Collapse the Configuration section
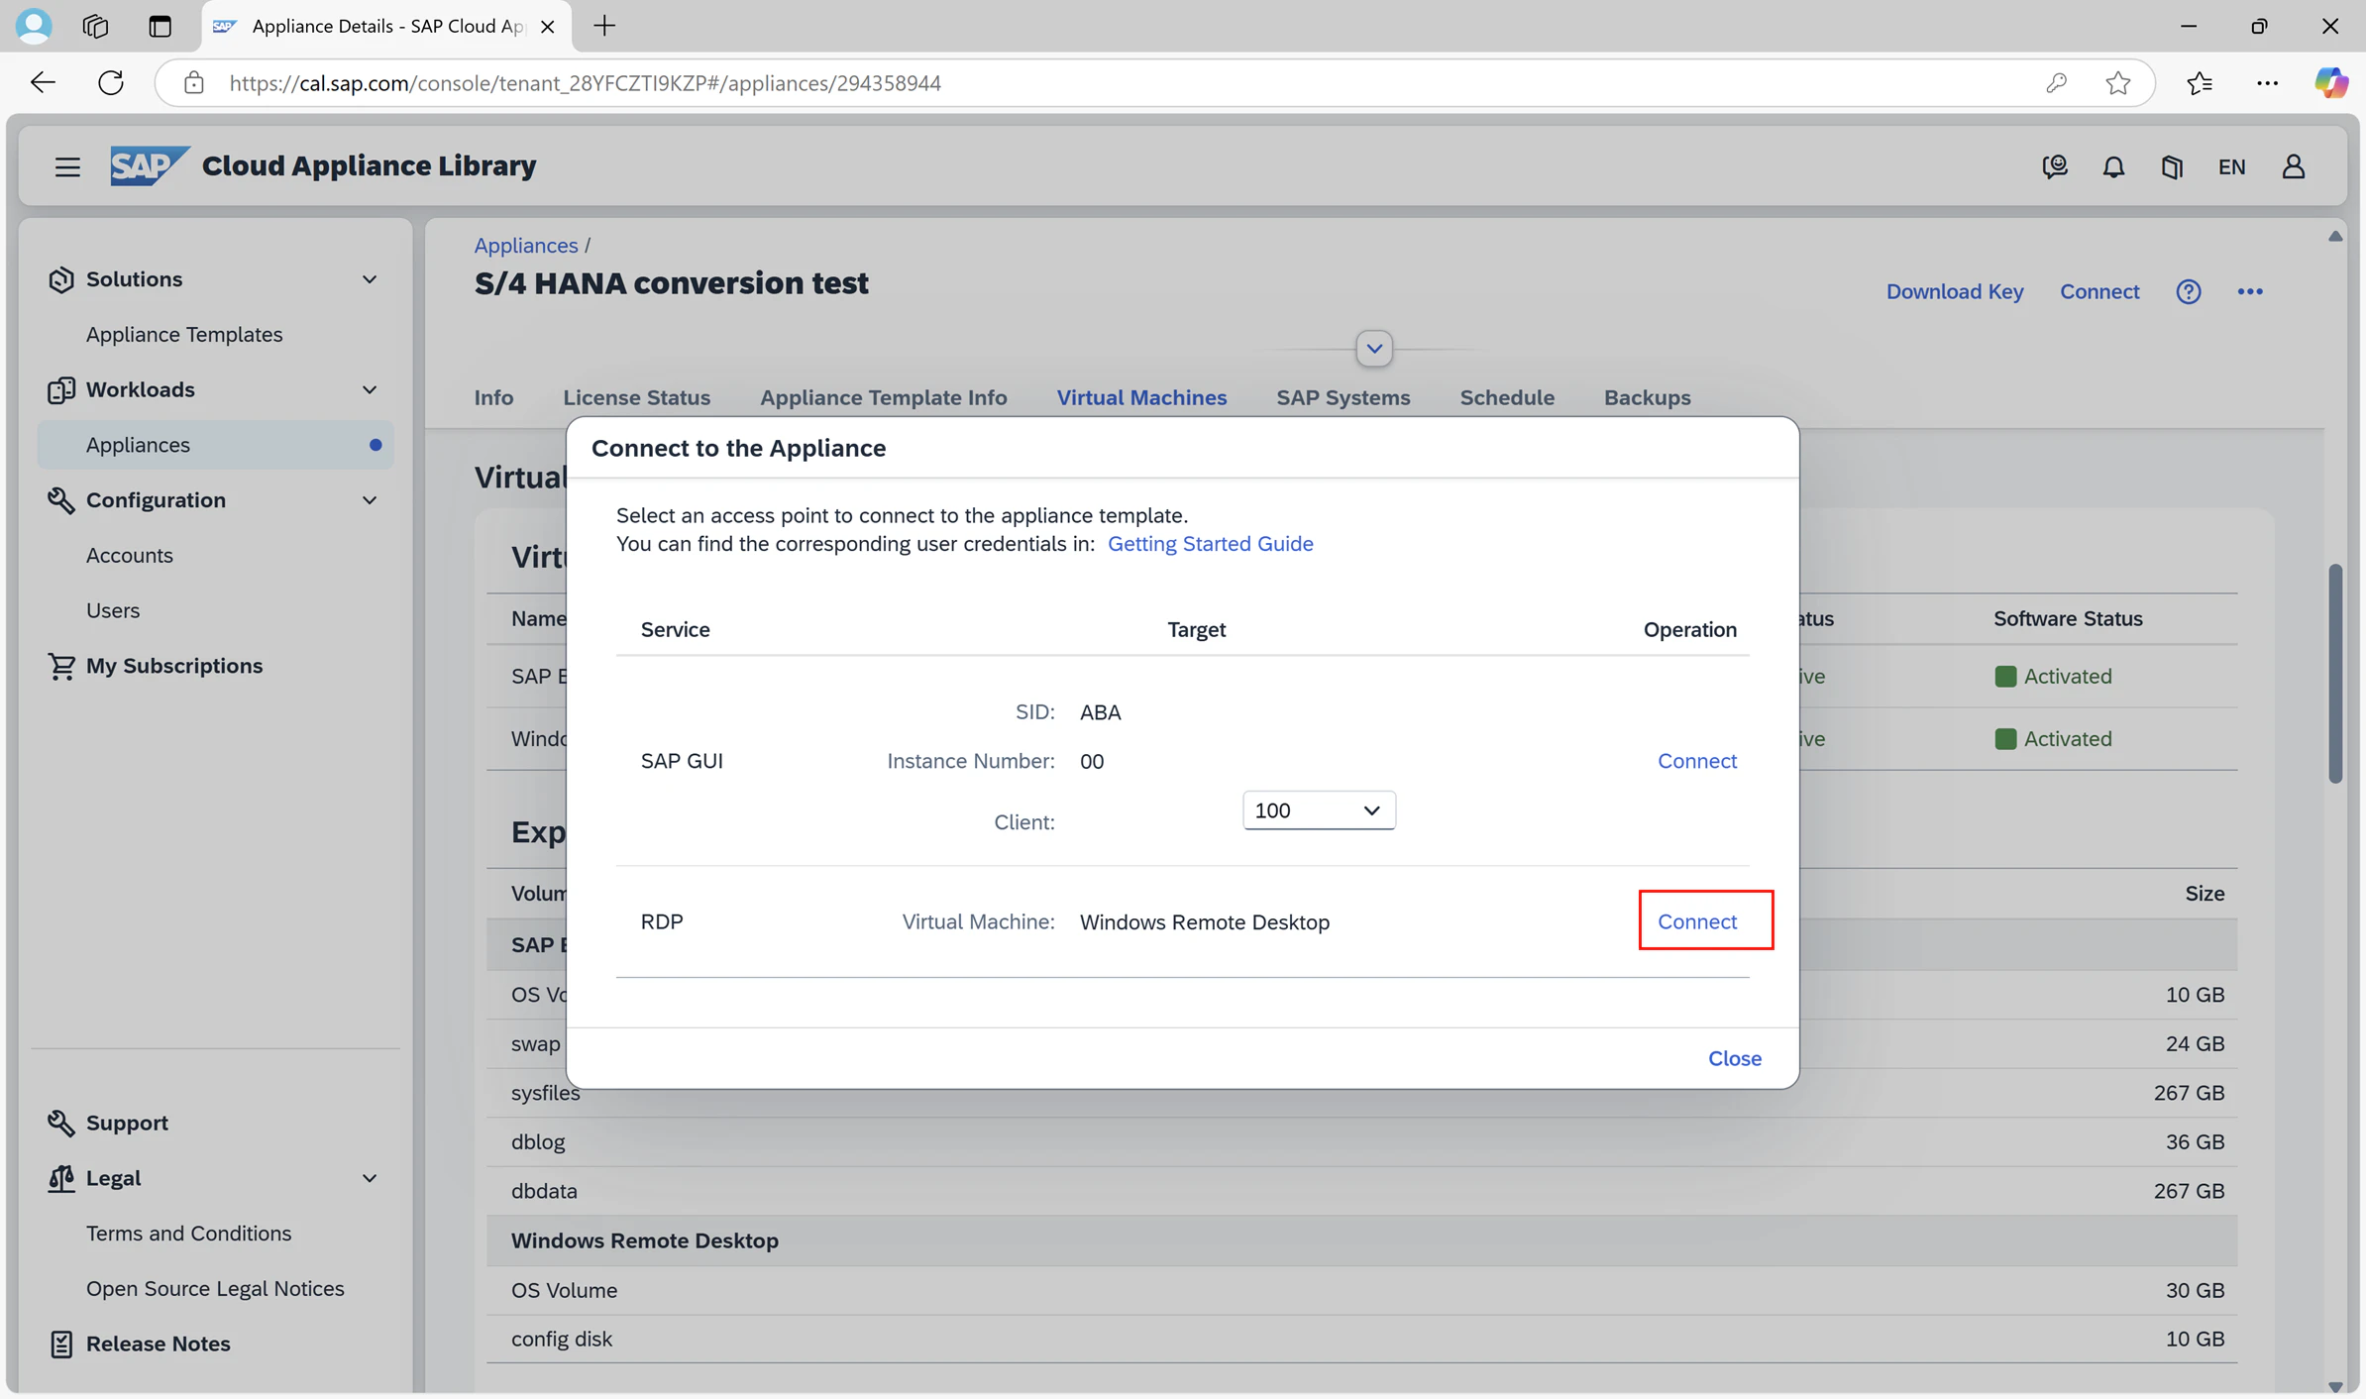2366x1399 pixels. point(370,500)
